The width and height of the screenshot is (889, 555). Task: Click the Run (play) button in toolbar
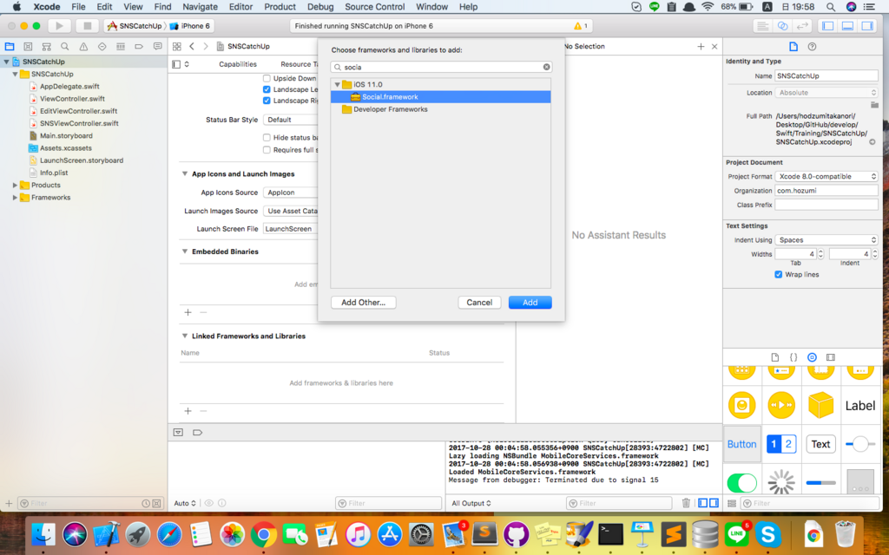59,25
